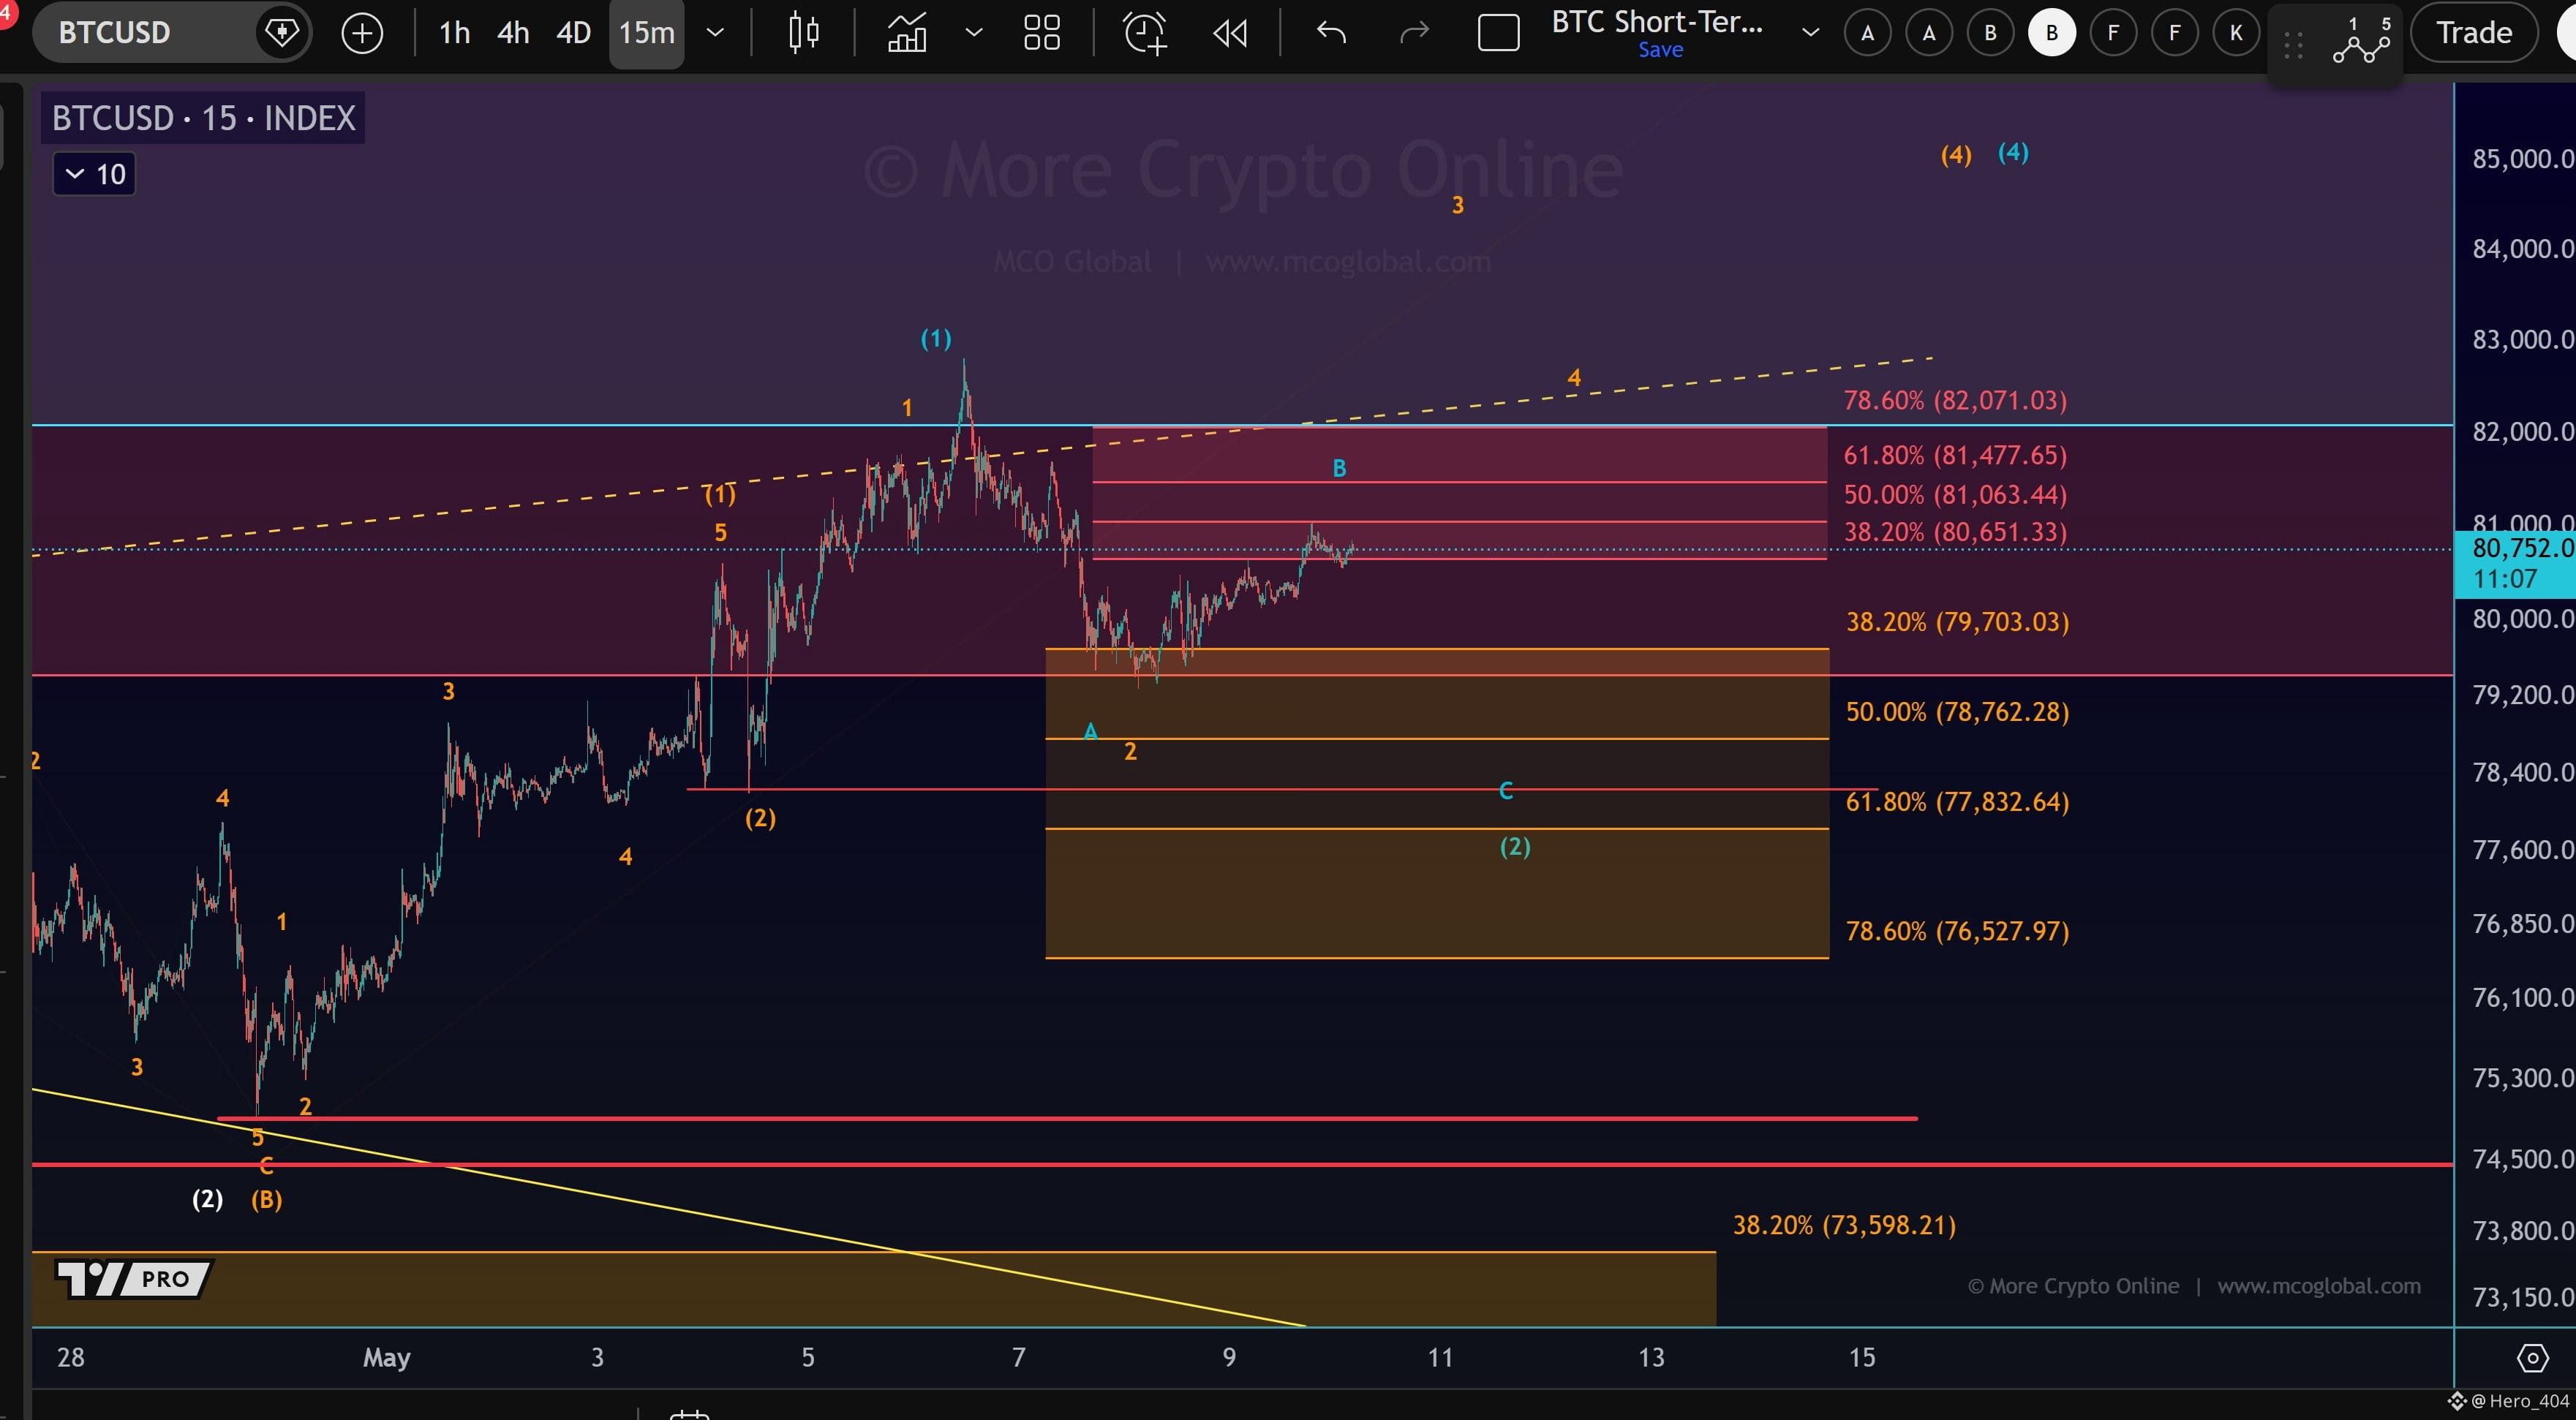The width and height of the screenshot is (2576, 1420).
Task: Select the white highlighted B circle
Action: click(x=2051, y=33)
